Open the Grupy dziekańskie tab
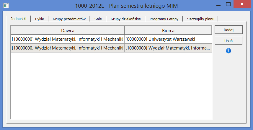This screenshot has width=253, height=130. click(126, 19)
